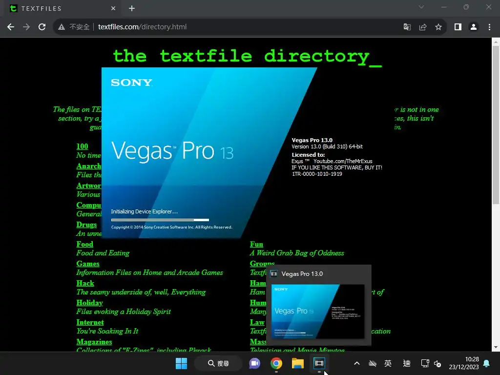Open the clock showing 10:28

click(x=464, y=363)
